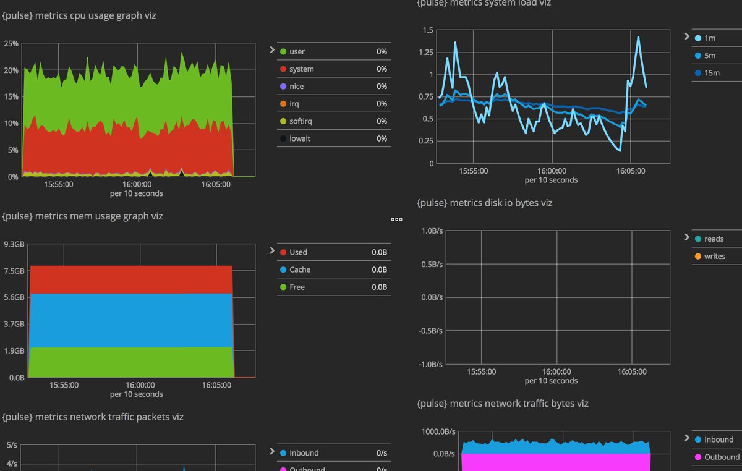
Task: Click the cpu usage graph viz title
Action: pyautogui.click(x=79, y=15)
